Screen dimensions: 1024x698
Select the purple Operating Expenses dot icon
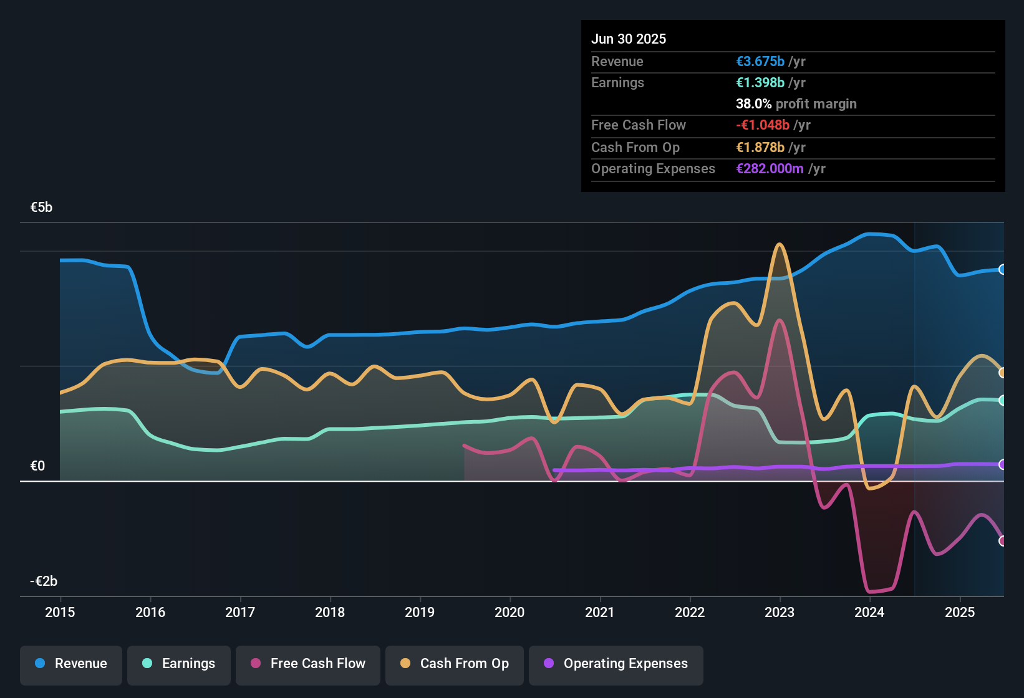(549, 664)
